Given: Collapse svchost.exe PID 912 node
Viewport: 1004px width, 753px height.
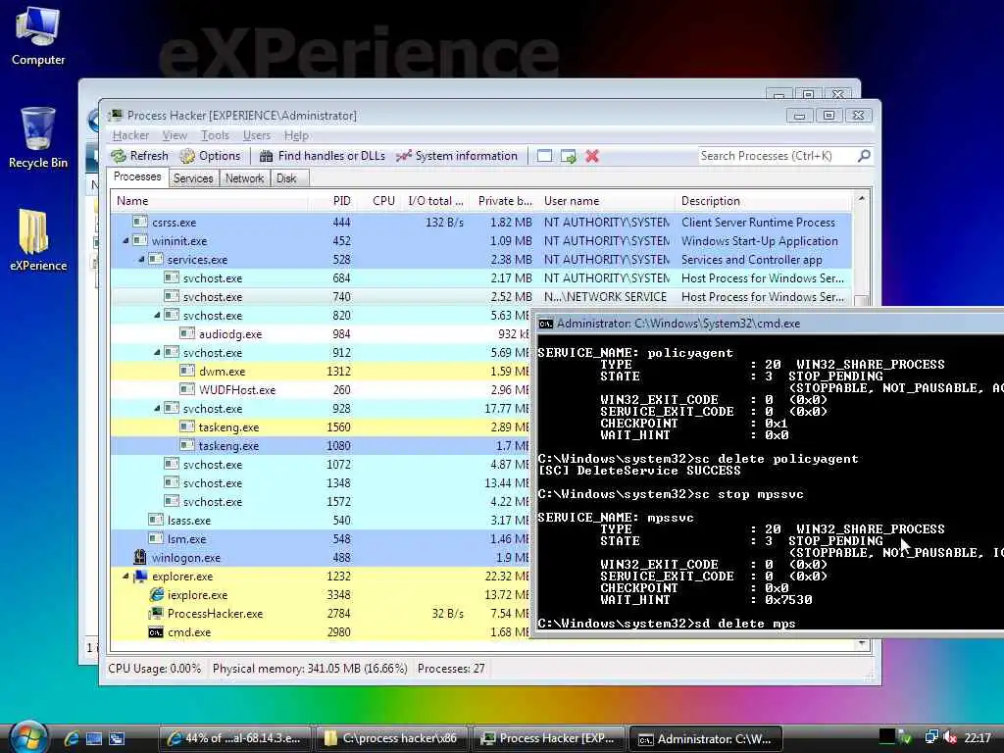Looking at the screenshot, I should 157,352.
